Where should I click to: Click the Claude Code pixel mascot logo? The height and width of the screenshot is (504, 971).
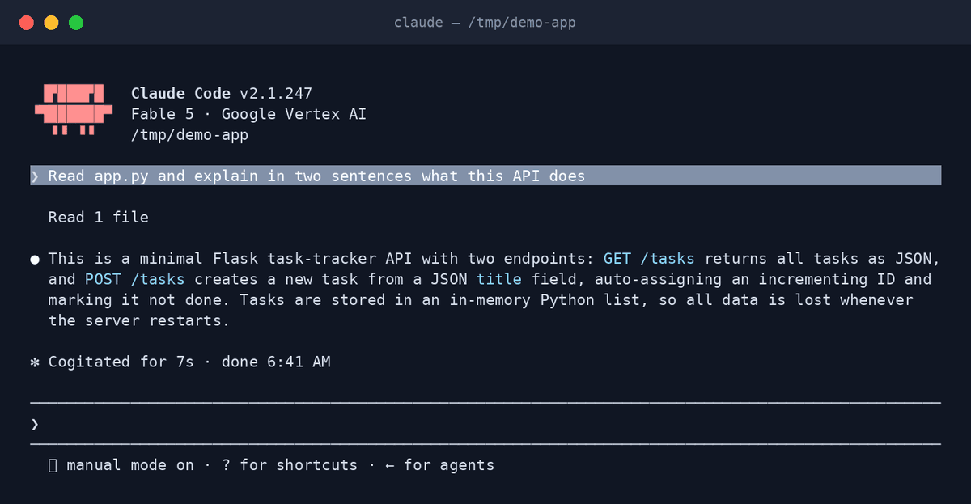point(73,108)
